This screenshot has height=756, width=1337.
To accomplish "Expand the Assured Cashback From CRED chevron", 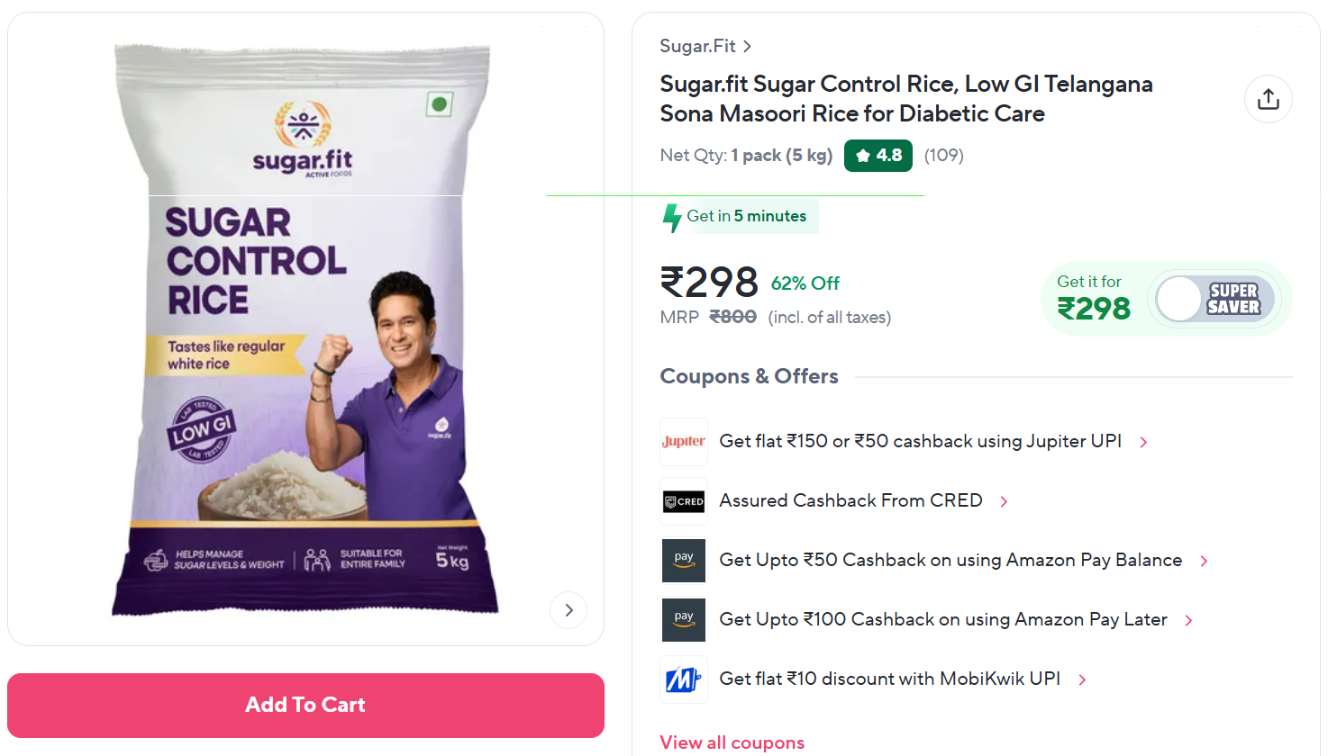I will 1004,501.
